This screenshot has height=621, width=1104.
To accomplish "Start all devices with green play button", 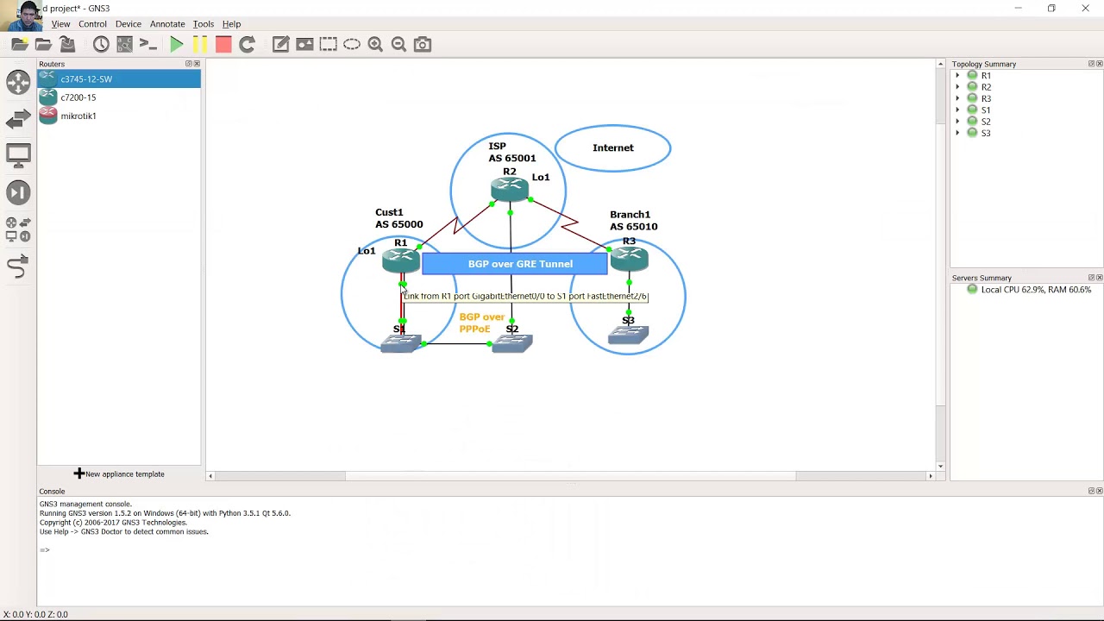I will [177, 44].
